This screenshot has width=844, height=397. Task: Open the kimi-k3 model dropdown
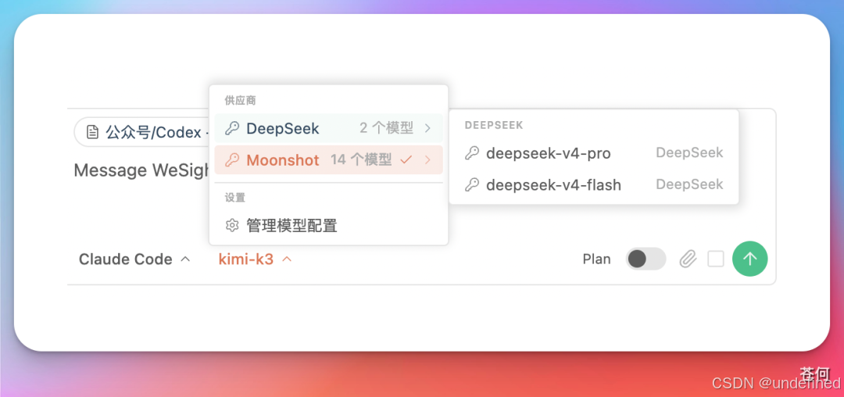[x=255, y=259]
